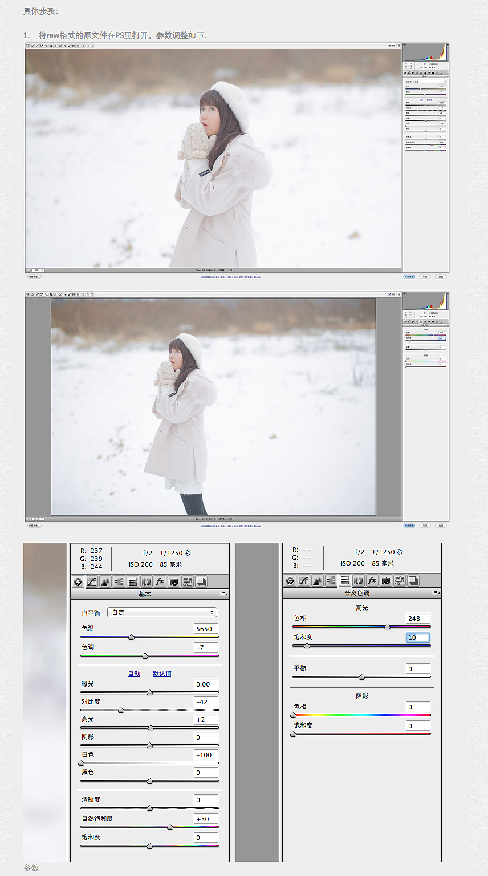Open Camera Calibration icon in 基本 panel

(173, 582)
